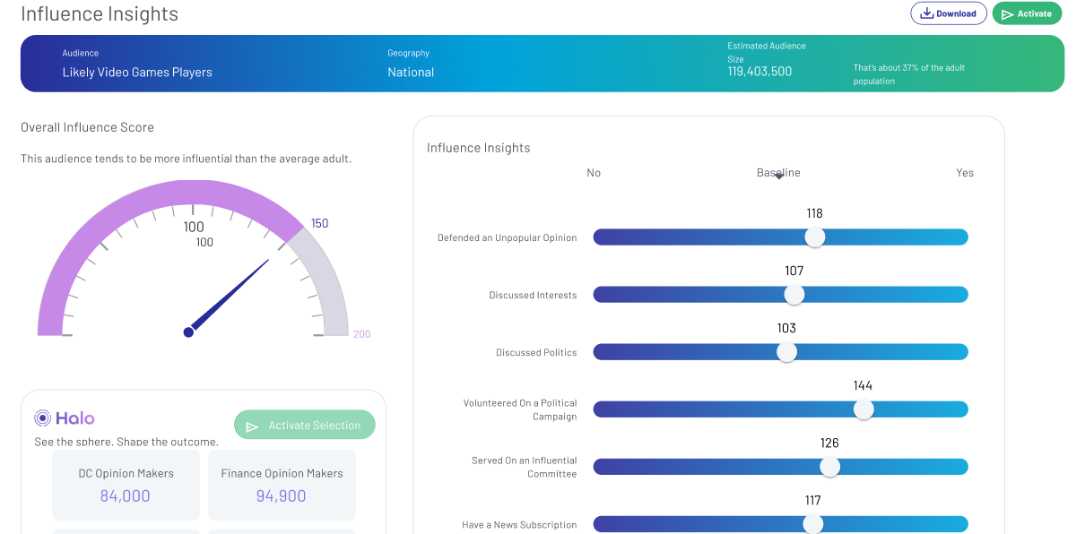Click the 'Yes' scale label

tap(965, 173)
